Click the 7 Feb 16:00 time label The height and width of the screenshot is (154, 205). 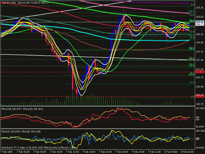[105, 152]
